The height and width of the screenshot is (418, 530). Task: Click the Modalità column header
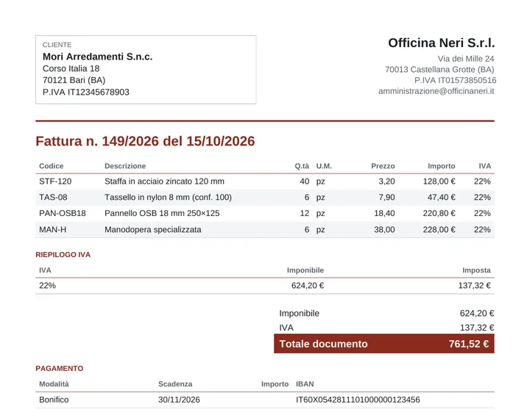[x=54, y=384]
